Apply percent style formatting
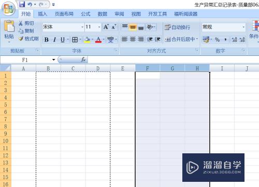 click(217, 40)
